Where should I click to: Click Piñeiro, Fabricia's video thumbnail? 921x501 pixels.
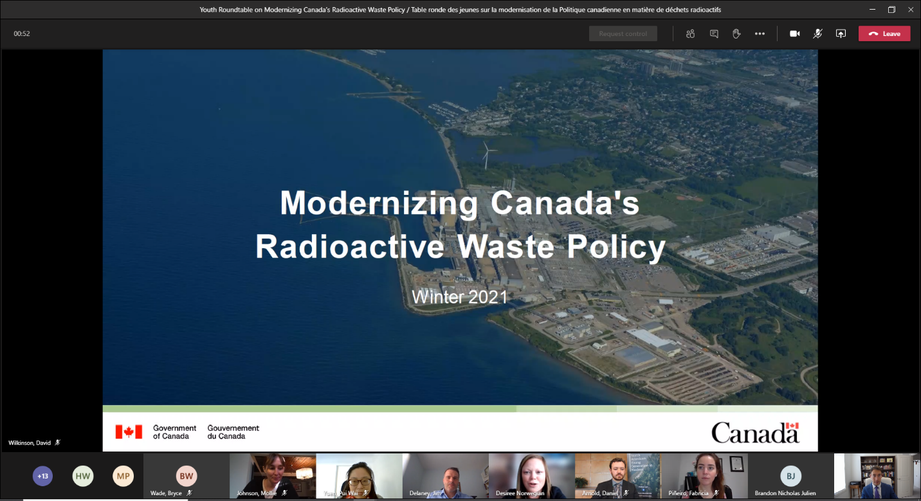pyautogui.click(x=704, y=477)
